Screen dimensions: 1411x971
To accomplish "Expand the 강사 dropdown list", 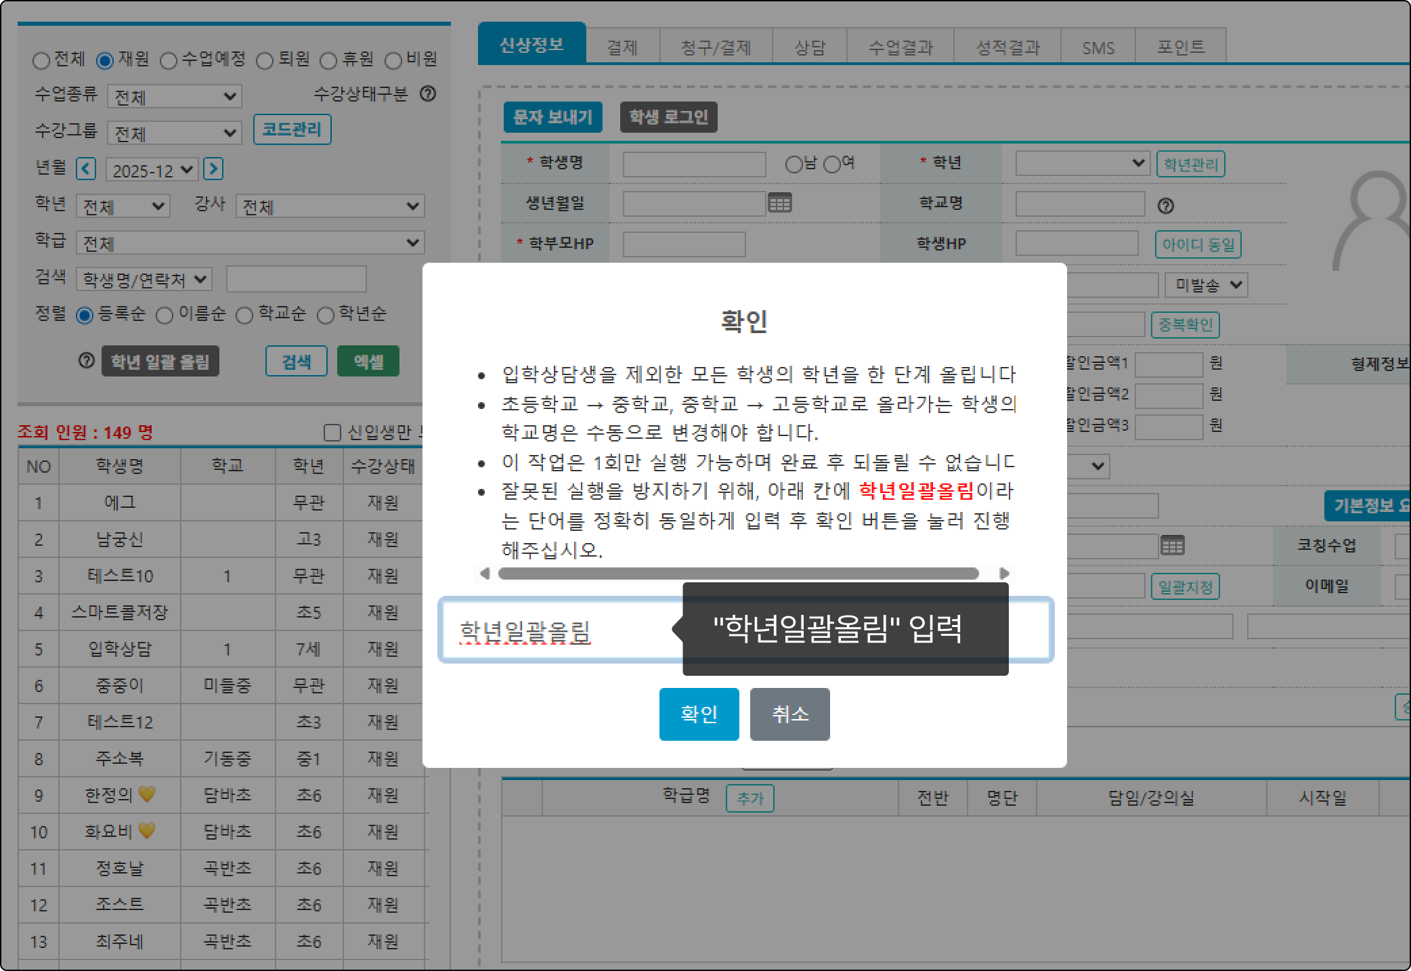I will click(330, 207).
